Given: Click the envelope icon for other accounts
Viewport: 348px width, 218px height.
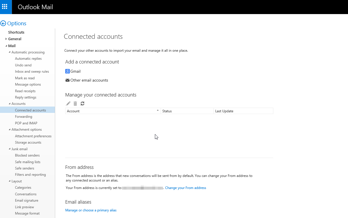Looking at the screenshot, I should point(68,80).
